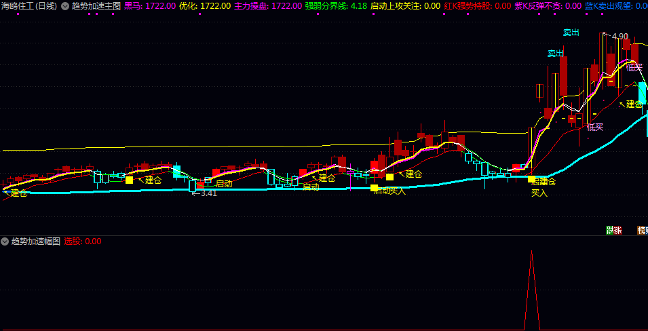Screen dimensions: 648x331
Task: Click the red 涨 icon
Action: point(618,230)
